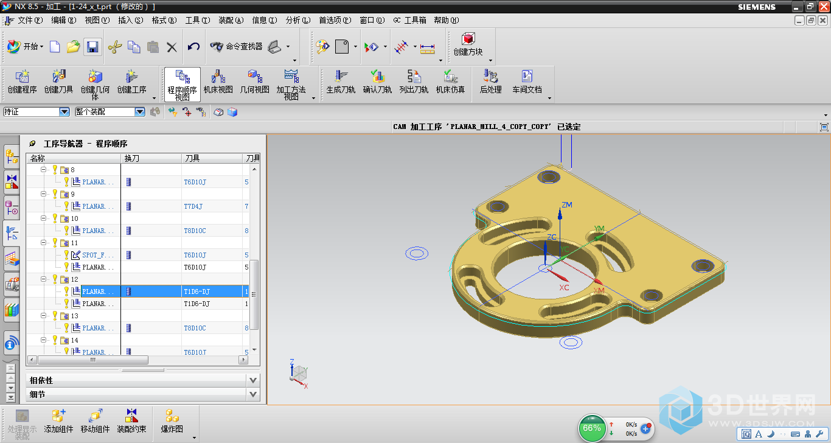Toggle 程序顺序视图 program order view

183,85
